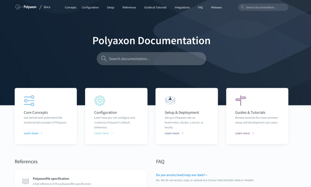Open the References nav menu

pyautogui.click(x=129, y=7)
